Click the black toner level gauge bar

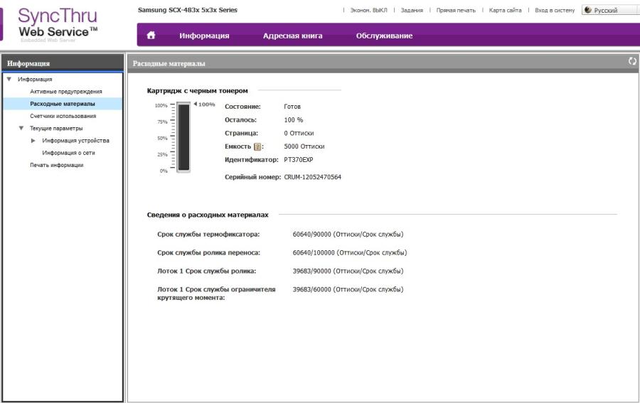183,137
